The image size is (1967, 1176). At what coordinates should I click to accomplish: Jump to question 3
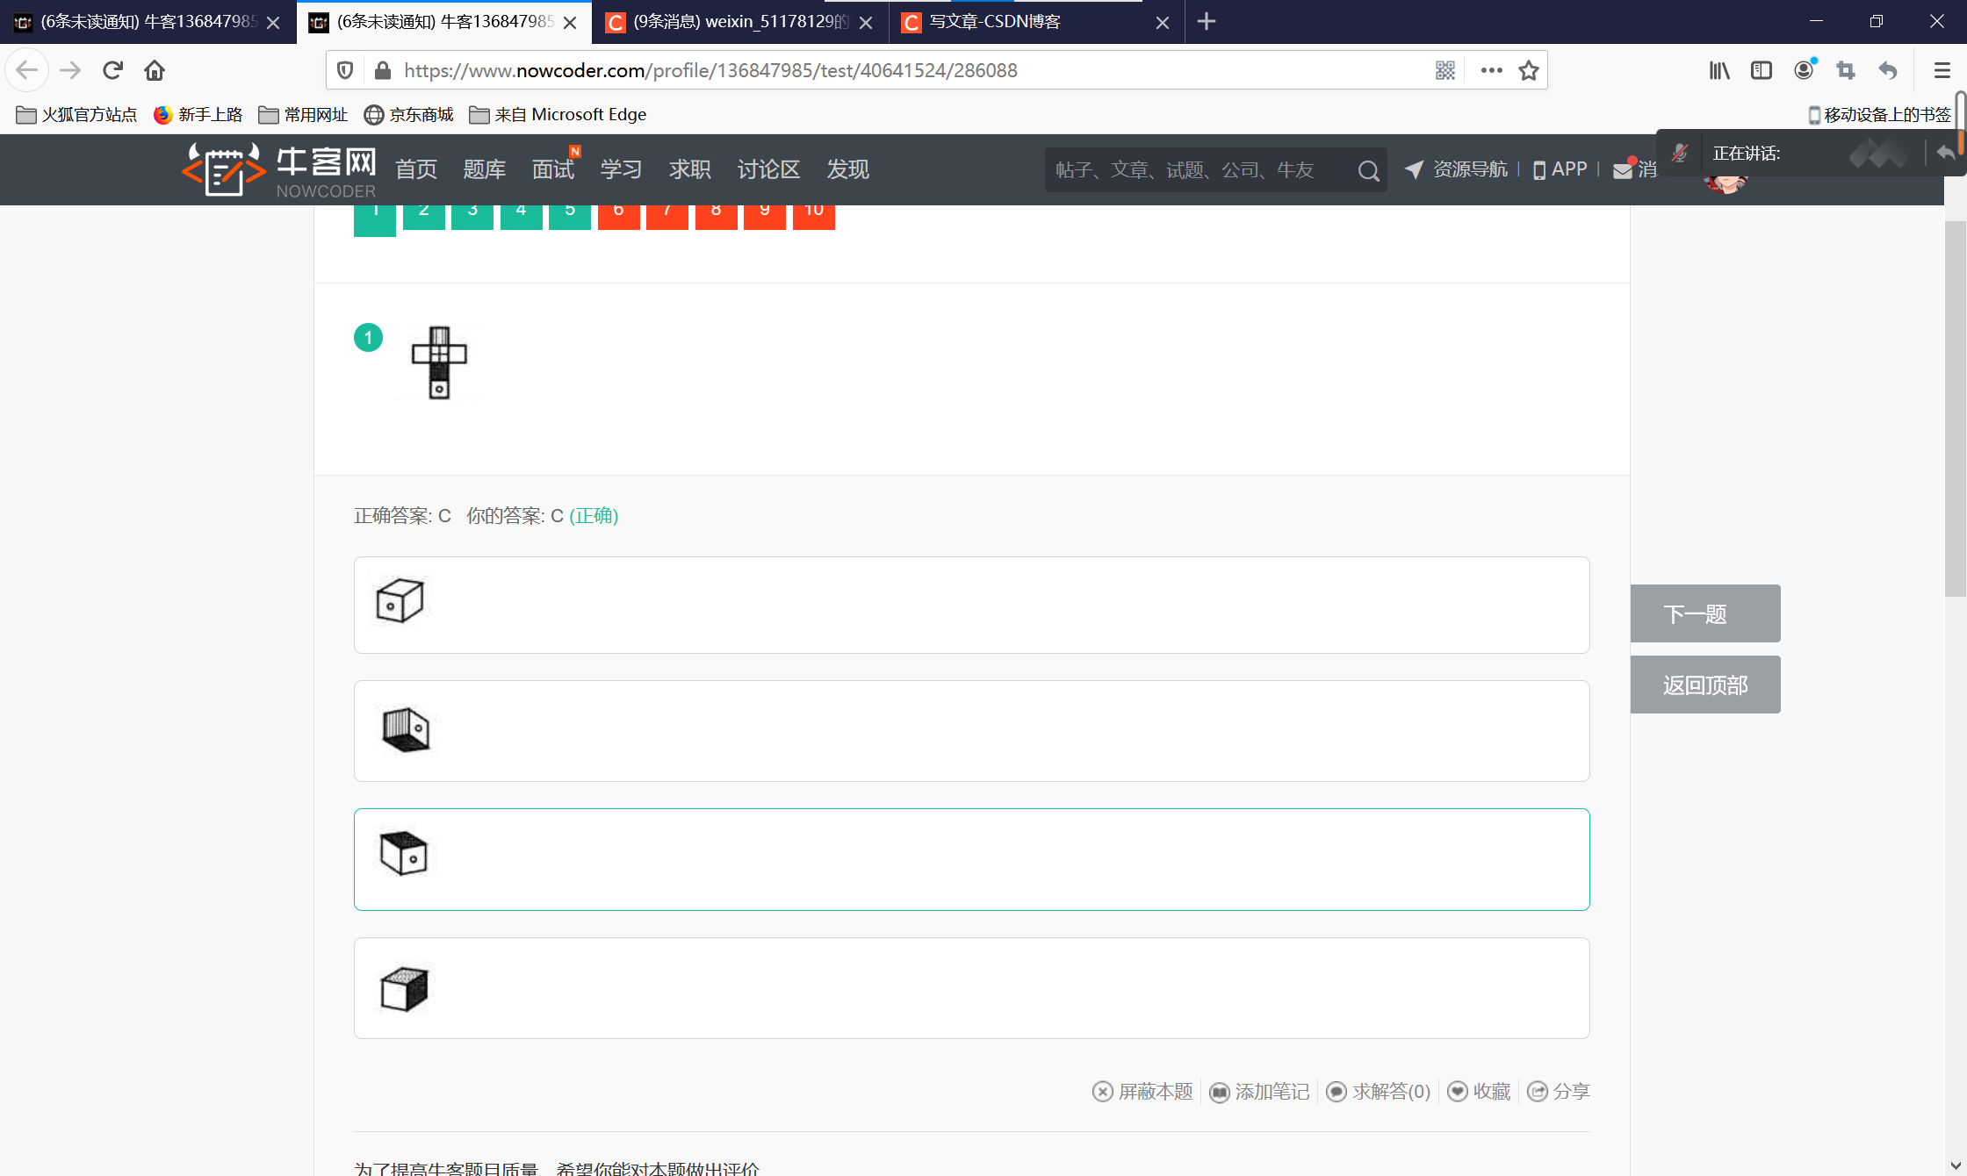tap(472, 217)
